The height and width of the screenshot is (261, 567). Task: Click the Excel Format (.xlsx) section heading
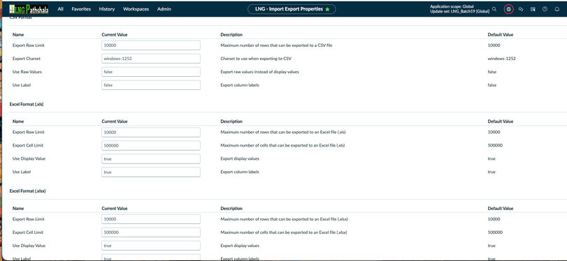coord(27,191)
